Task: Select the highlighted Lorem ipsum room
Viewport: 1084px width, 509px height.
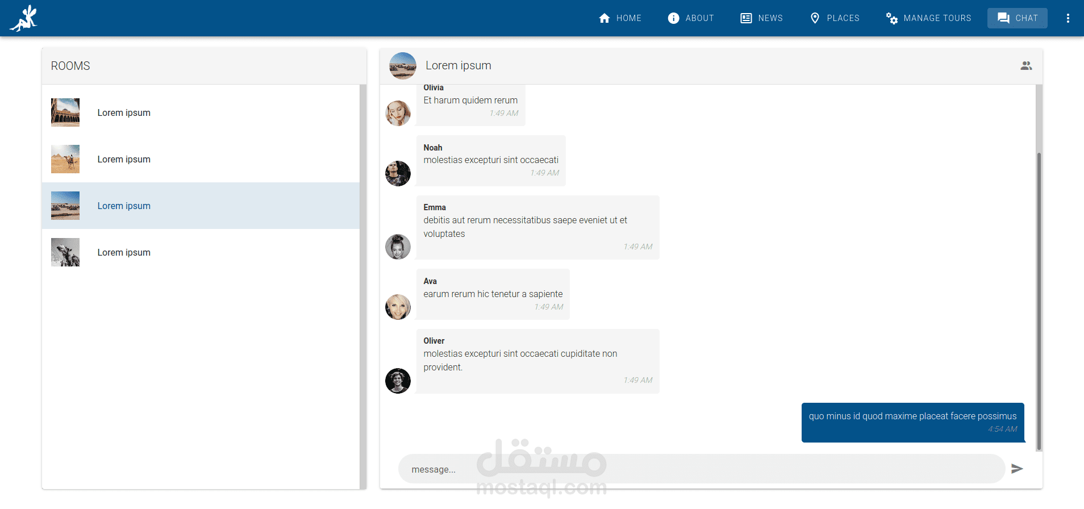Action: (x=201, y=206)
